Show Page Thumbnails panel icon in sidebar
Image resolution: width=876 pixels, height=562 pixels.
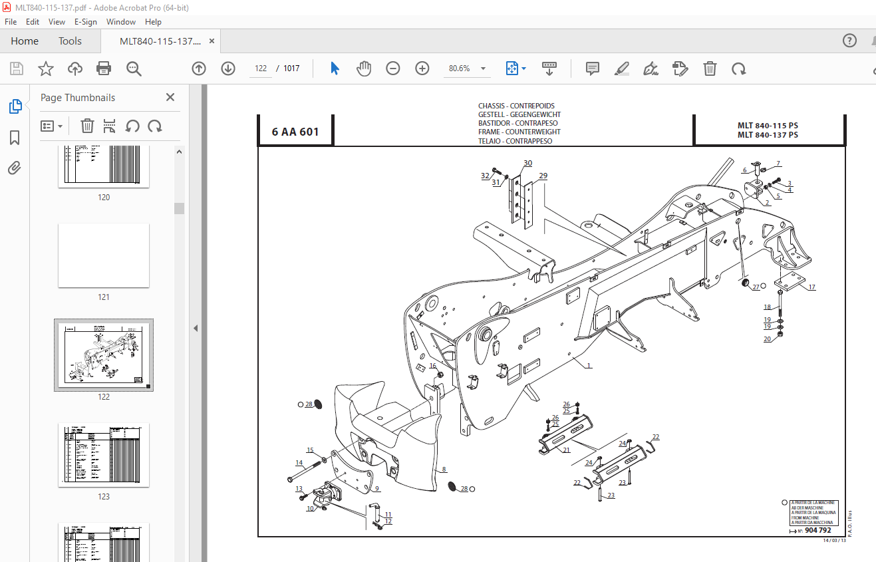(x=15, y=106)
